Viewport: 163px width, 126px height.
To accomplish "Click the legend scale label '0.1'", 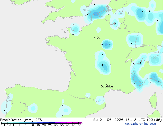I will pos(3,125).
